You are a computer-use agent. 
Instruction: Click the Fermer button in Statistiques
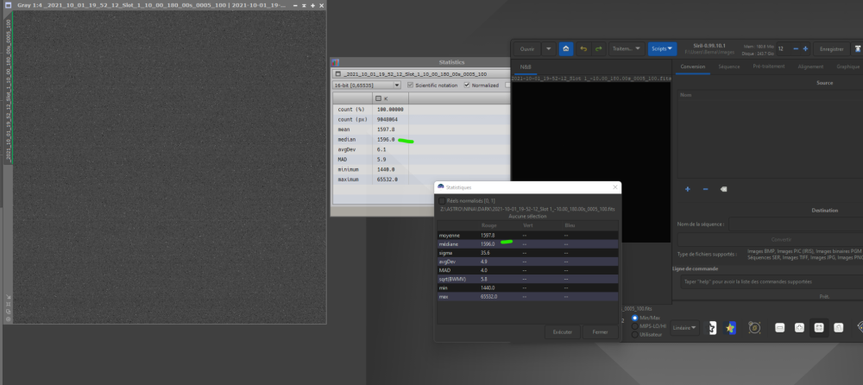(x=595, y=332)
